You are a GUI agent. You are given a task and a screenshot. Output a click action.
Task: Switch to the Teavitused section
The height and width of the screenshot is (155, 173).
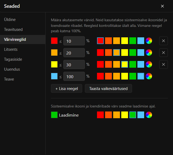23,30
